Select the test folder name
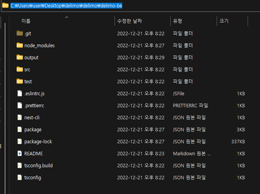Screen dimensions: 260x194 click(x=28, y=82)
